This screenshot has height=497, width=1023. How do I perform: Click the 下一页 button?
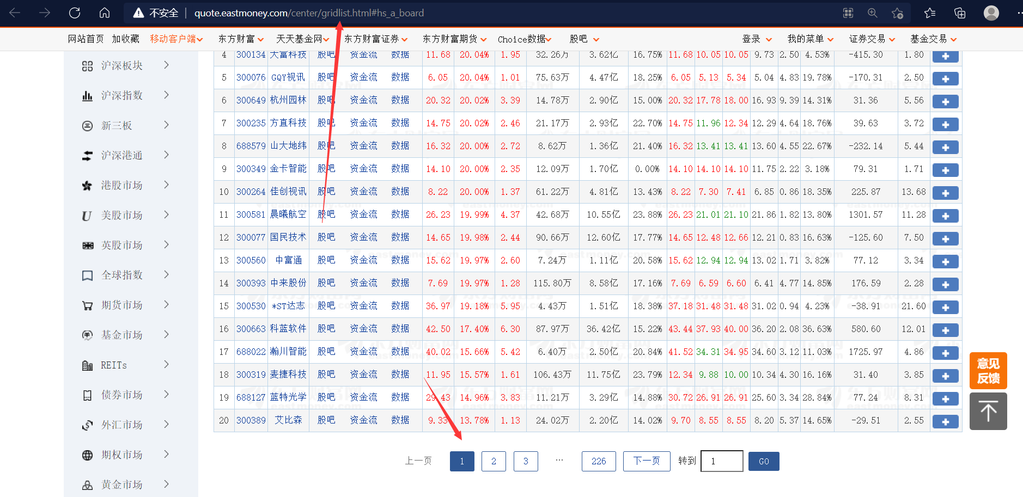[647, 462]
